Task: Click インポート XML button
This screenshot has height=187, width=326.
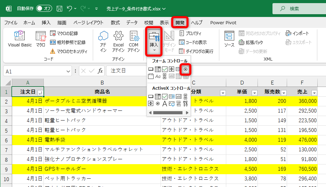Action: [297, 33]
